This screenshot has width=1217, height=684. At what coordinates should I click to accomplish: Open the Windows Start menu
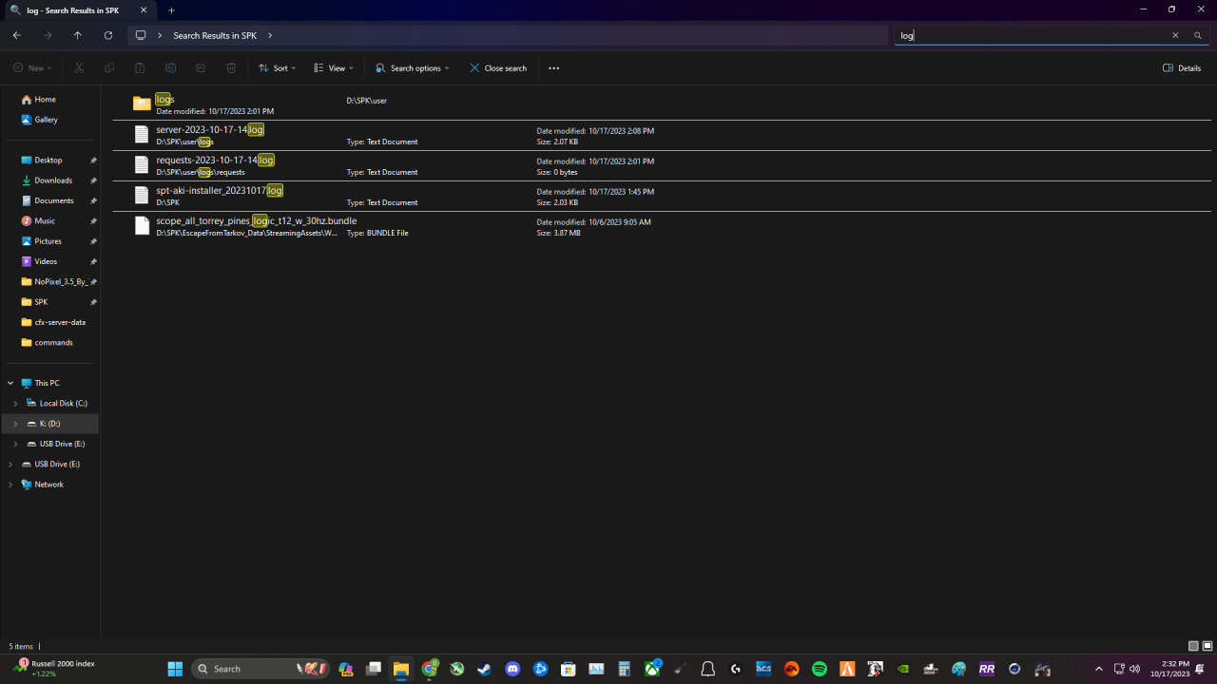tap(175, 669)
